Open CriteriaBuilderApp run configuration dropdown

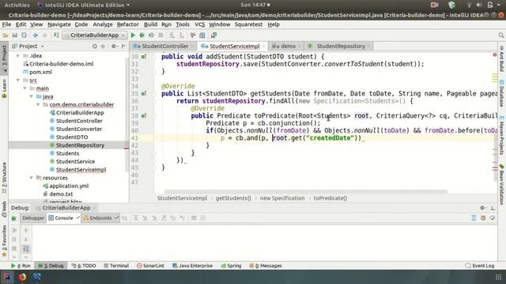coord(95,35)
